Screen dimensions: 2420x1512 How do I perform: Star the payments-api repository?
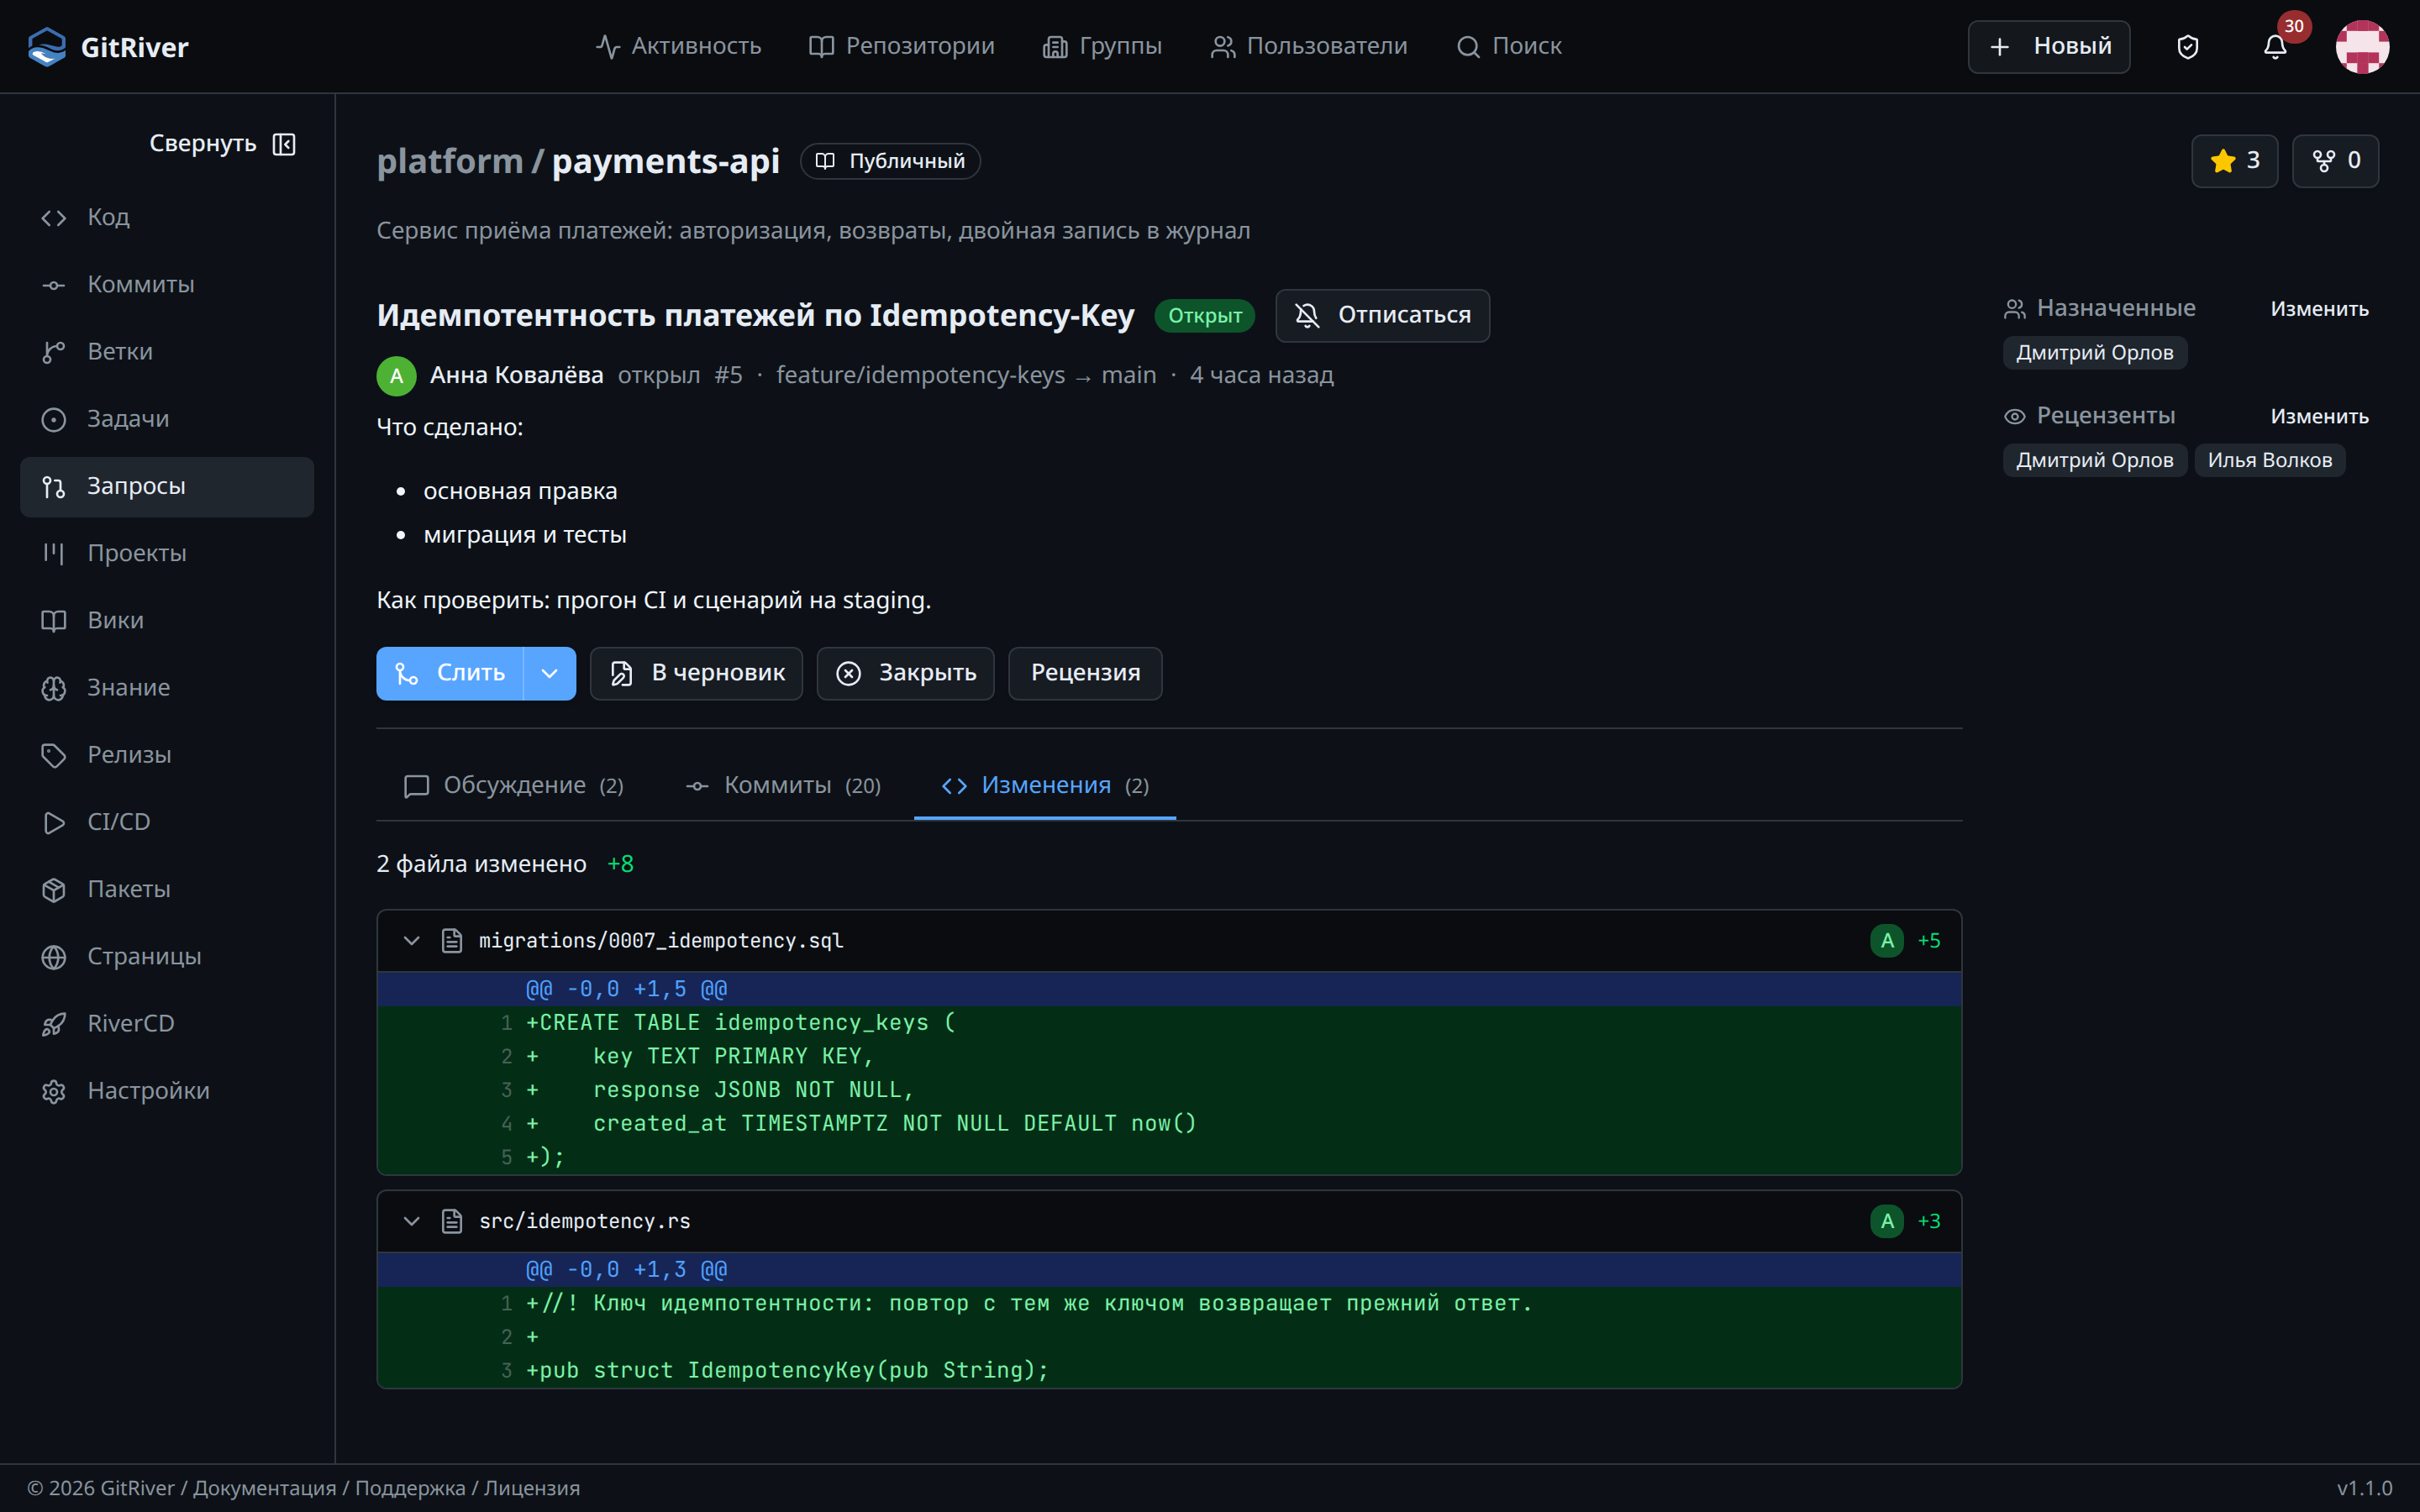coord(2234,161)
